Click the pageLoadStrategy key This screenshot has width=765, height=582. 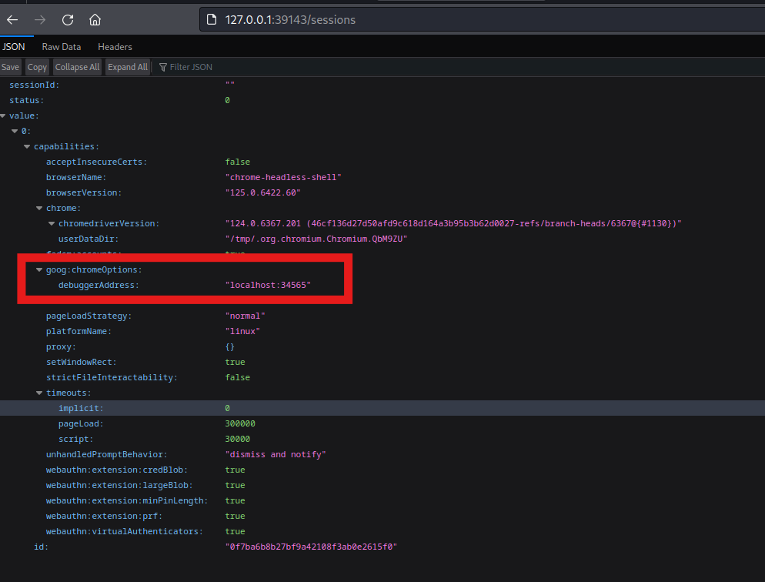[89, 316]
